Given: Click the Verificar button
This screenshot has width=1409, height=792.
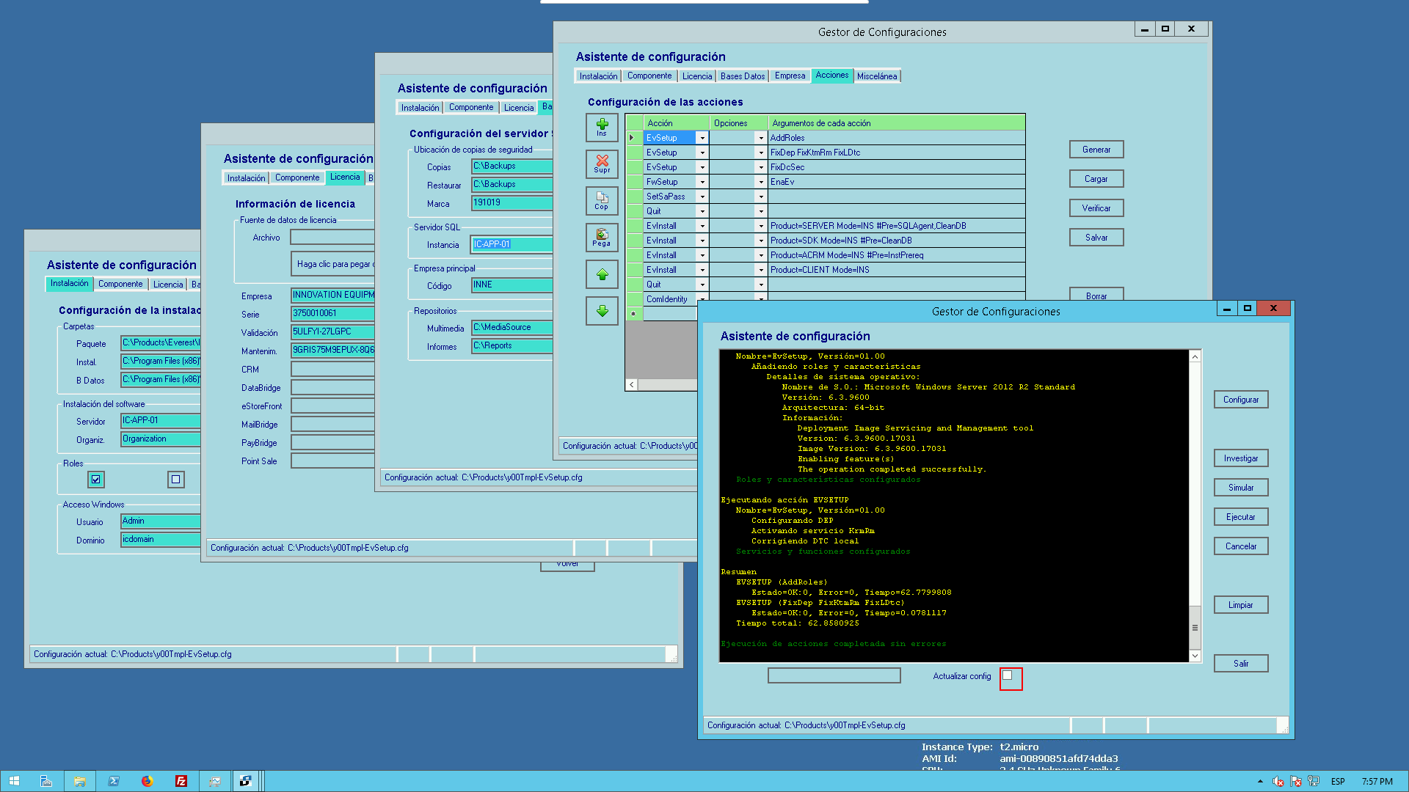Looking at the screenshot, I should 1096,208.
